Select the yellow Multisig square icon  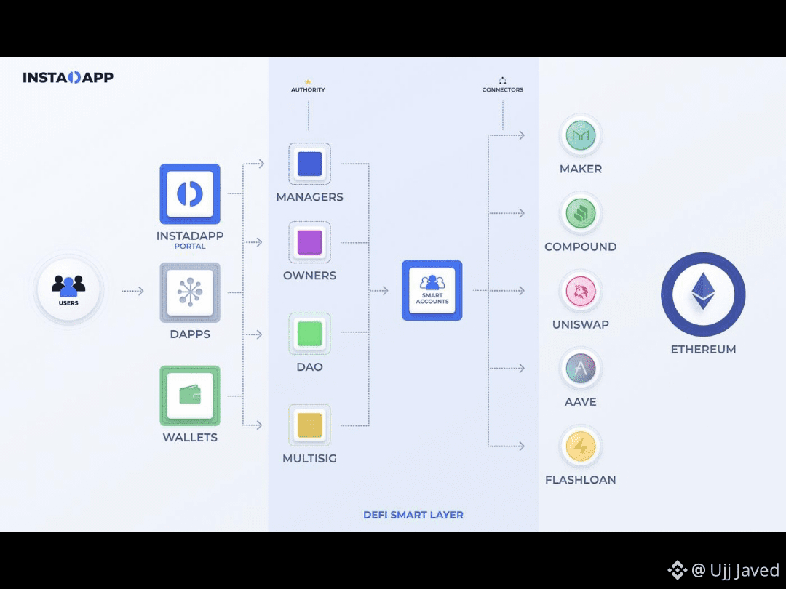tap(310, 425)
